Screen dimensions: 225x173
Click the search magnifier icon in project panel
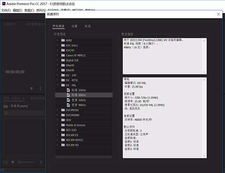[x=6, y=112]
